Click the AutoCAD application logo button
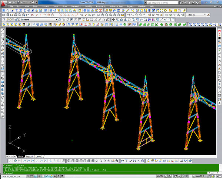The image size is (223, 179). tap(3, 3)
